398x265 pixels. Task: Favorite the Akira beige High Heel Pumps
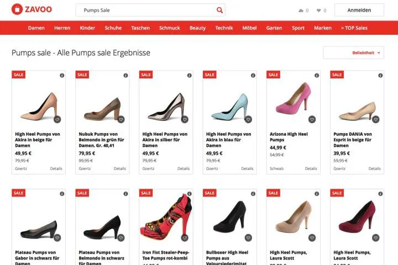tap(57, 119)
